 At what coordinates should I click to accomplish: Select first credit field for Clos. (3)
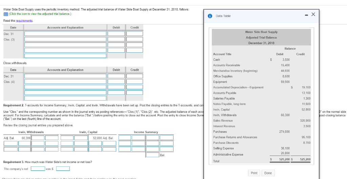coord(135,34)
